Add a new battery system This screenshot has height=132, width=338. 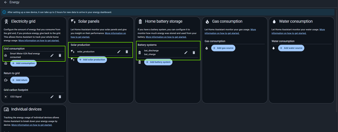tap(158, 62)
